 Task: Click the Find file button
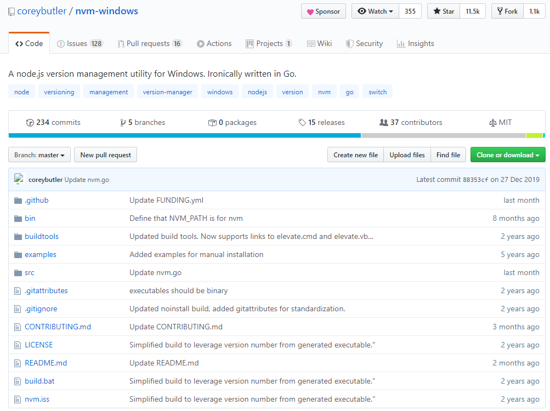(448, 155)
